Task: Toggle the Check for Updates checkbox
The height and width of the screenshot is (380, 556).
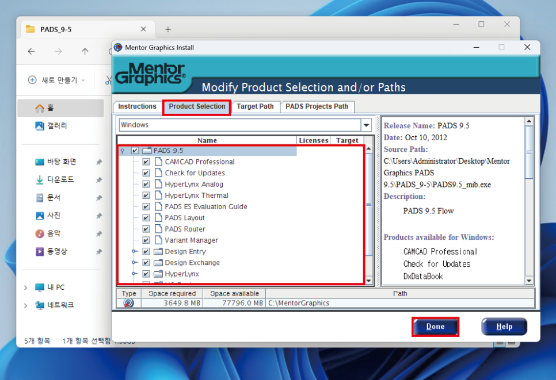Action: coord(146,173)
